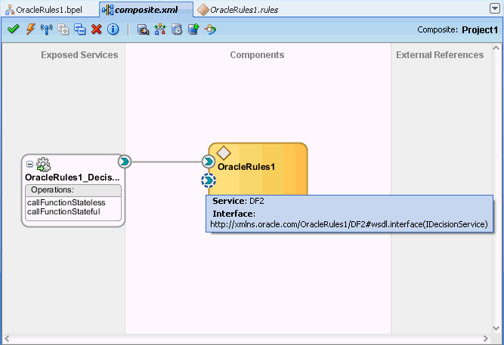Click the dashed DF2 service port
504x345 pixels.
(209, 180)
